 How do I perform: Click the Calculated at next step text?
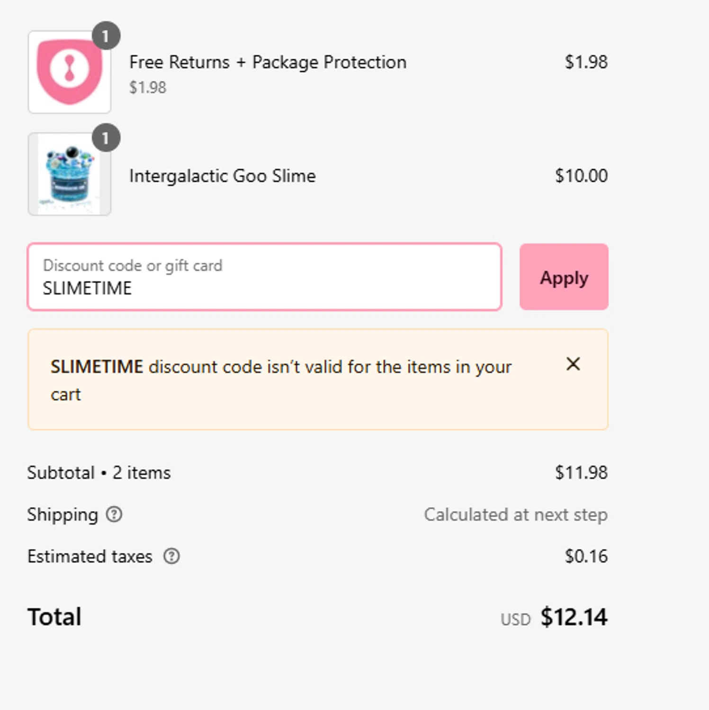[515, 515]
